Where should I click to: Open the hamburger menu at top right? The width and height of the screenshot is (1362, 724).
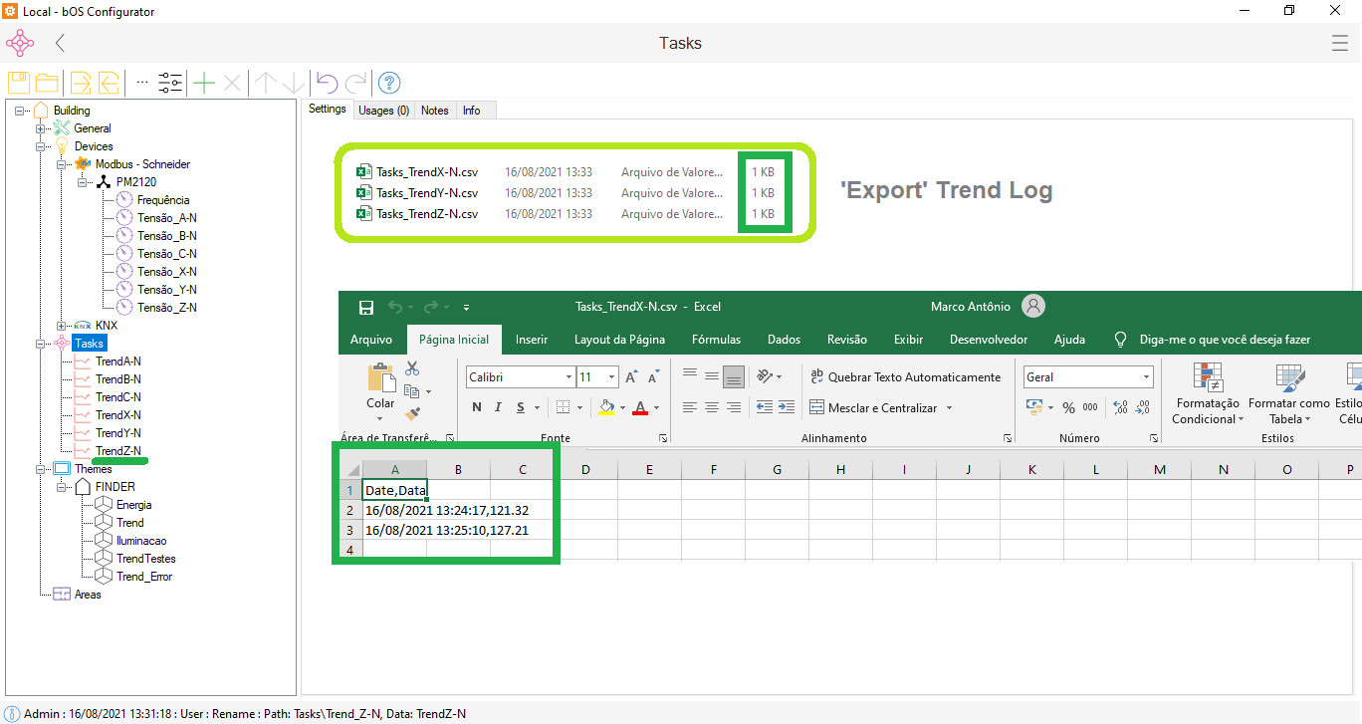point(1340,43)
